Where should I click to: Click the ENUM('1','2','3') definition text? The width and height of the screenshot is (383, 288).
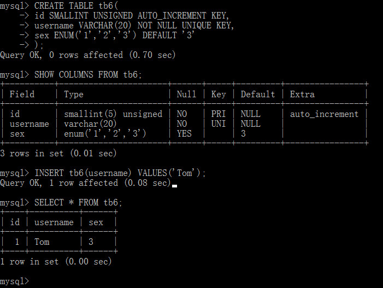point(95,35)
